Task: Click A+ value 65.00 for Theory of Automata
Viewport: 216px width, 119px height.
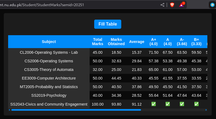Action: point(153,70)
